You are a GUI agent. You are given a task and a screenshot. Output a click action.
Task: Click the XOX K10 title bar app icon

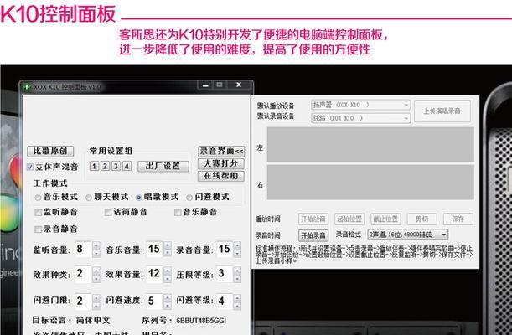tap(27, 87)
